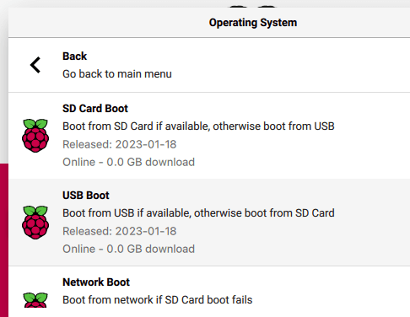
Task: Choose the Network Boot option
Action: (x=209, y=292)
